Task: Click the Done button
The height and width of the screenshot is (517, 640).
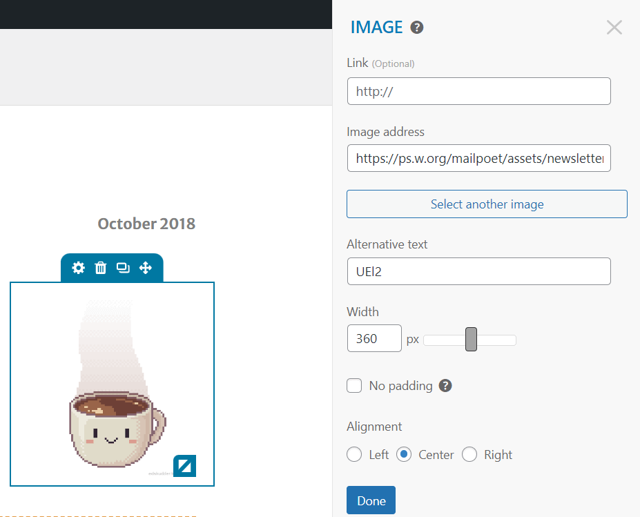Action: click(x=371, y=501)
